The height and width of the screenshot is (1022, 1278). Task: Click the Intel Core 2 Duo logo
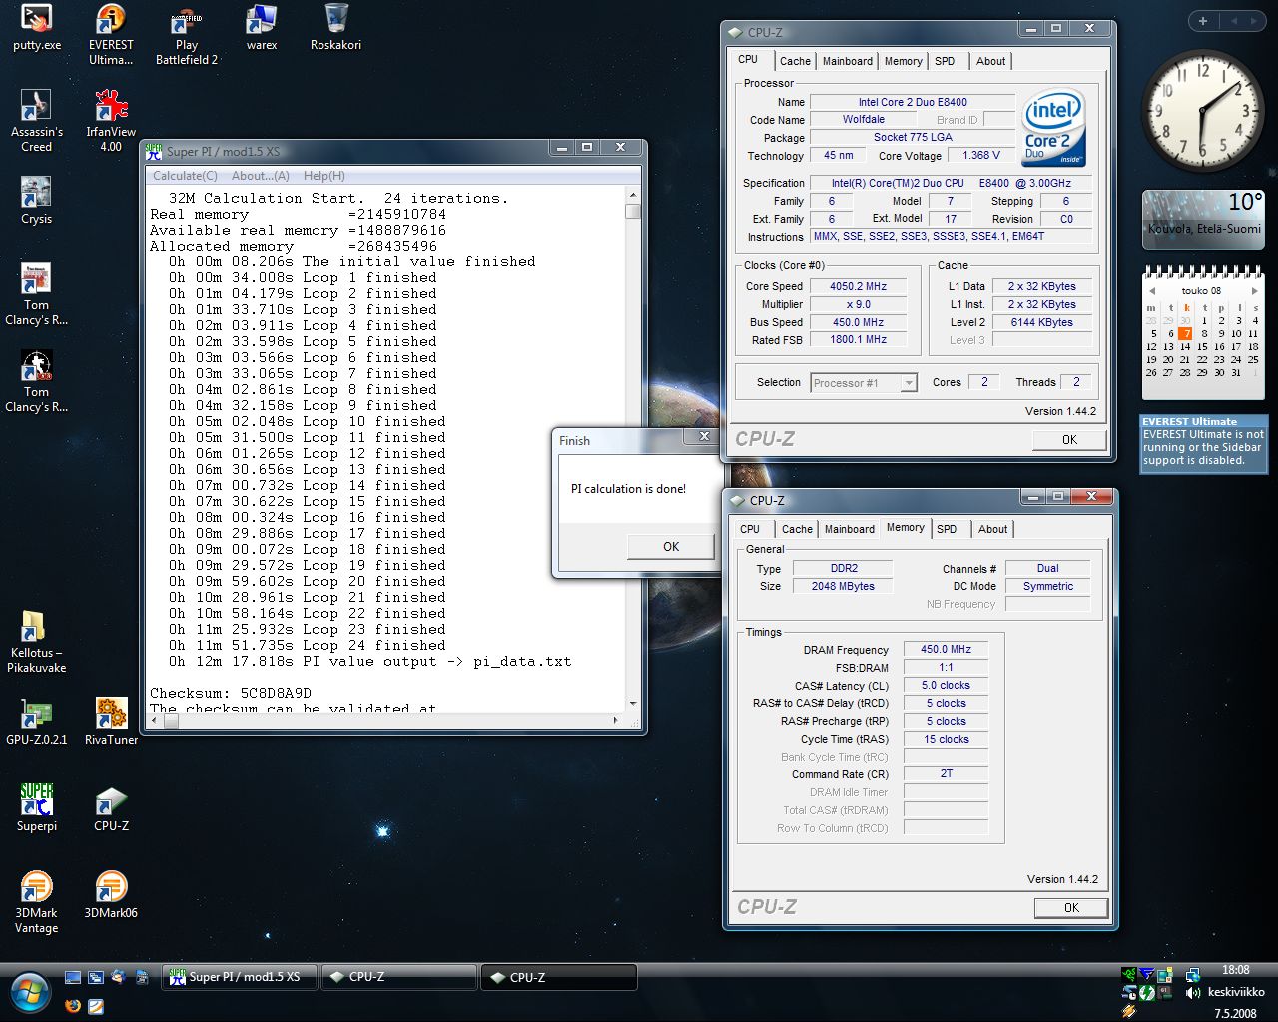click(1054, 129)
